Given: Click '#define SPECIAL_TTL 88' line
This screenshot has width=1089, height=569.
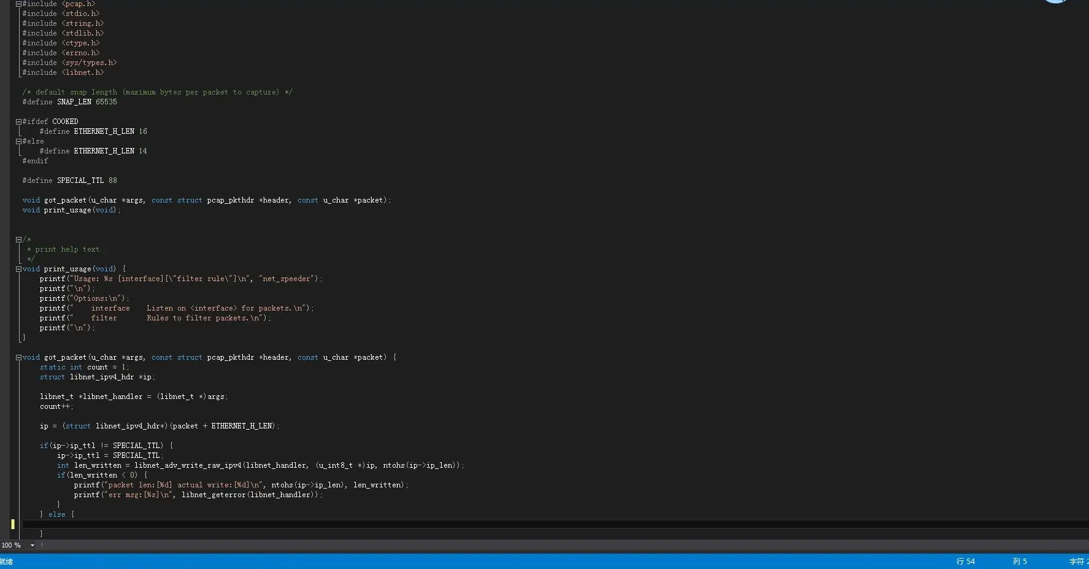Looking at the screenshot, I should (70, 180).
